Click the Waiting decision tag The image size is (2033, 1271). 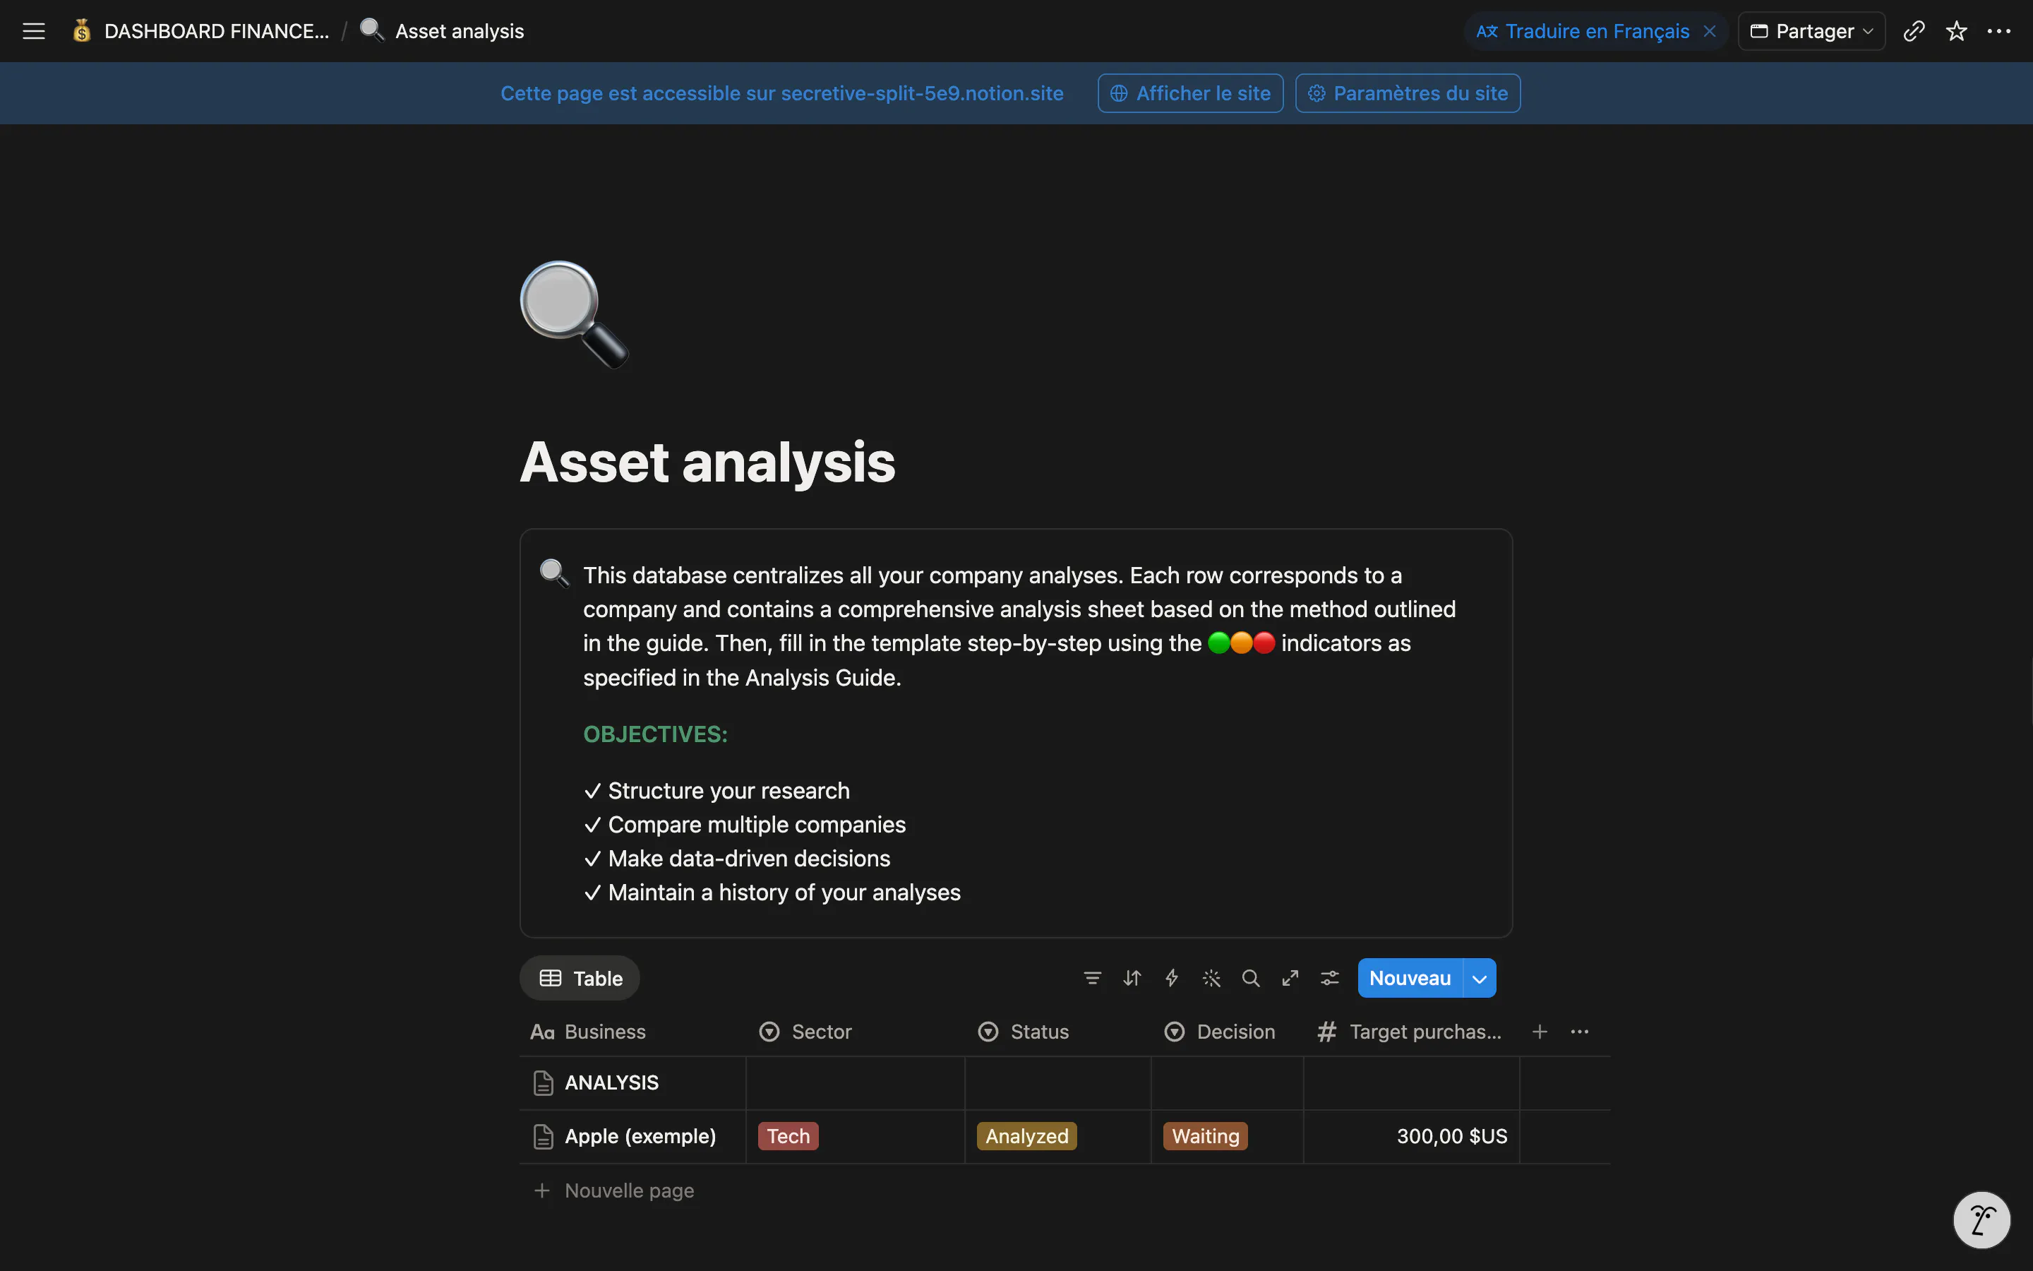pos(1206,1137)
